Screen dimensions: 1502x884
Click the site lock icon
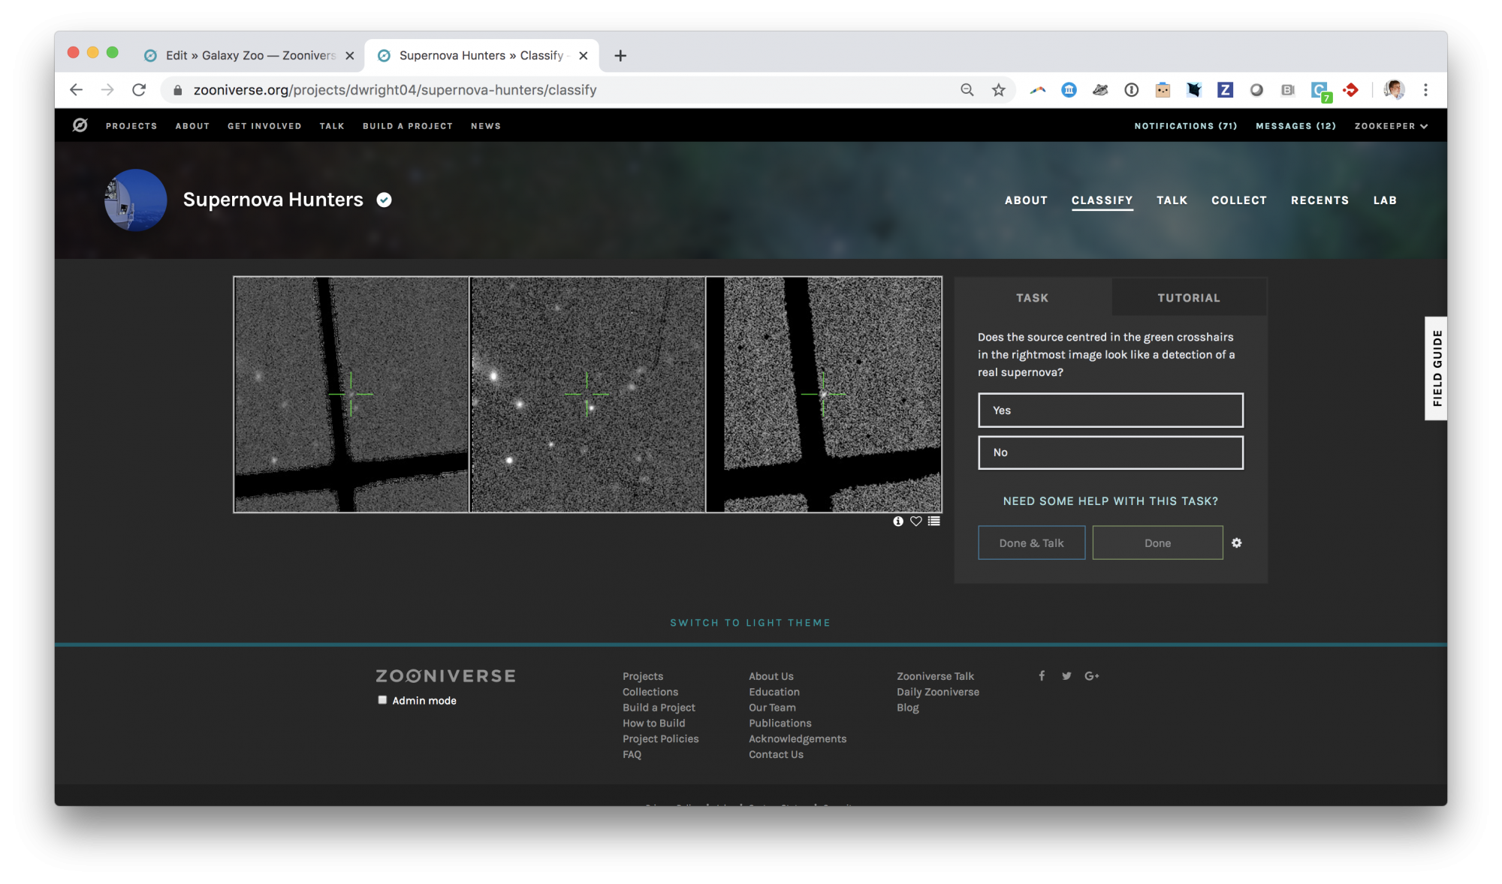coord(178,90)
